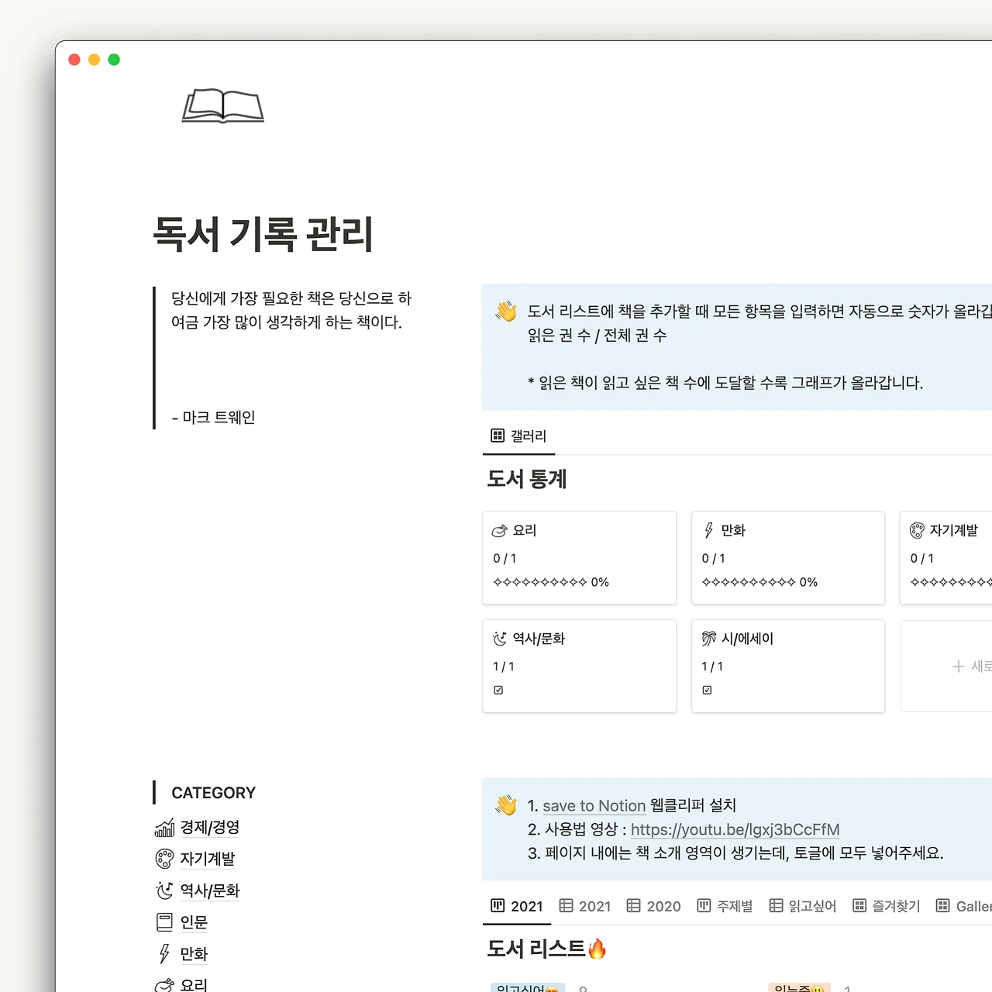Click the table icon of the 2020 tab
Screen dimensions: 992x992
tap(634, 905)
